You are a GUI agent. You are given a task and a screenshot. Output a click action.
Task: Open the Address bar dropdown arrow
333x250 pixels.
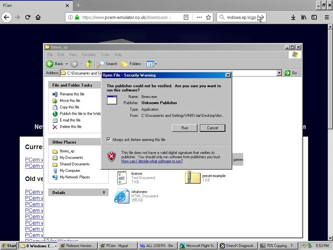(x=279, y=73)
